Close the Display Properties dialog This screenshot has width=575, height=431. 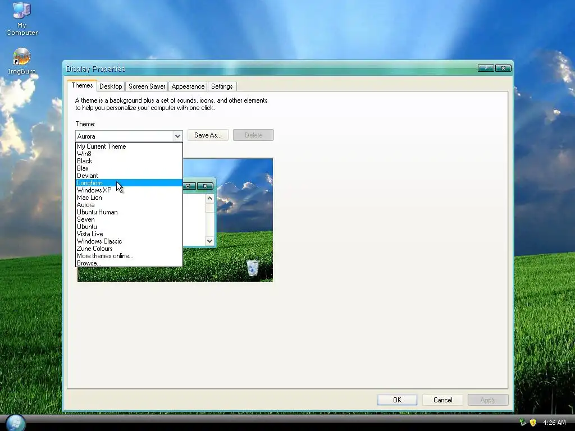pyautogui.click(x=503, y=68)
